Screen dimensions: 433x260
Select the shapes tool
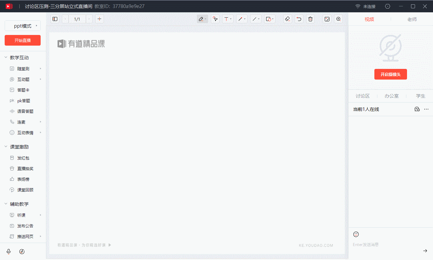pyautogui.click(x=270, y=19)
